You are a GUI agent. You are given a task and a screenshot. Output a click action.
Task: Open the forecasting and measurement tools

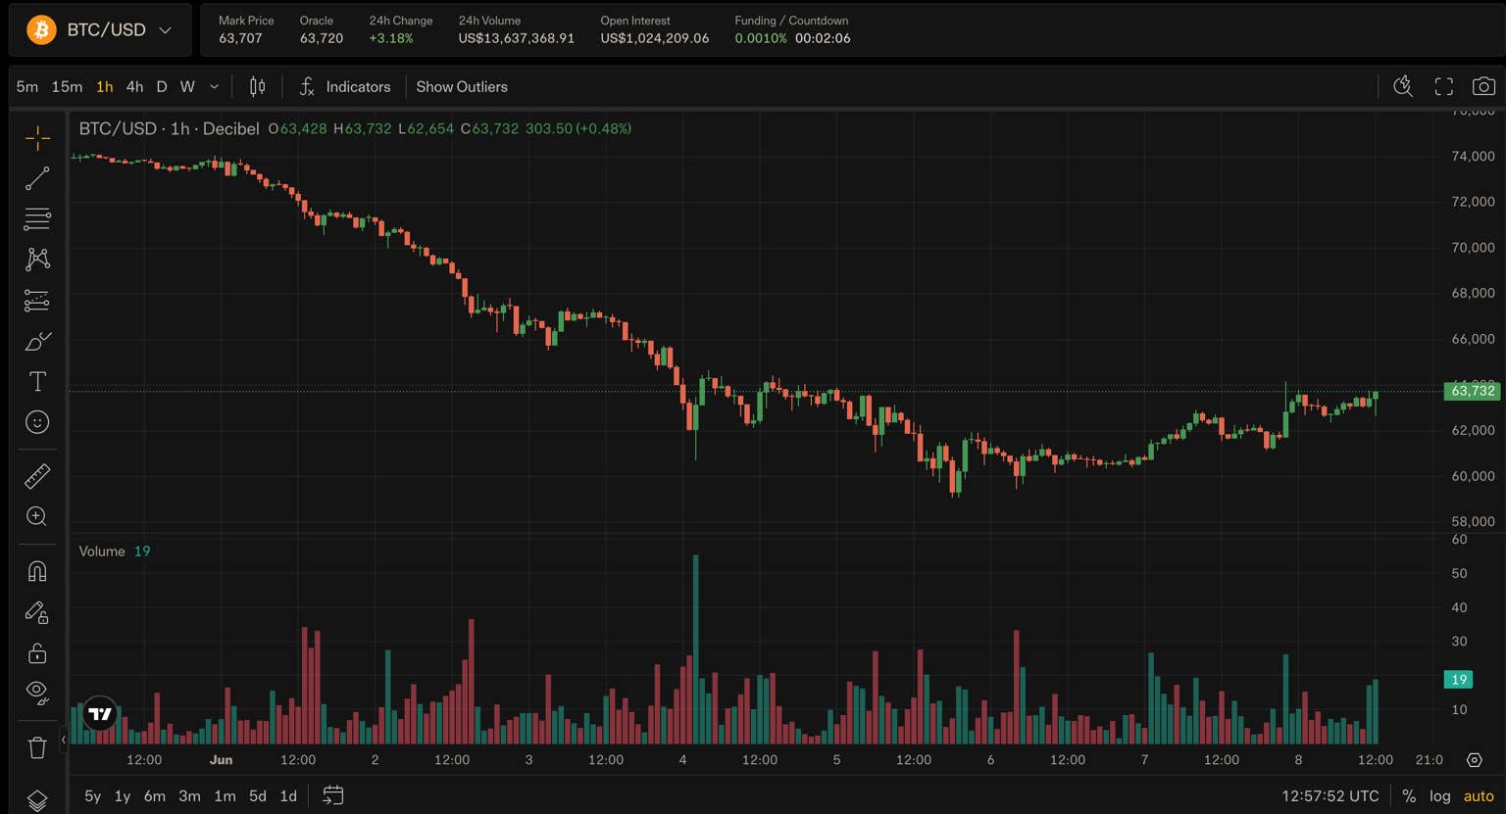[37, 300]
